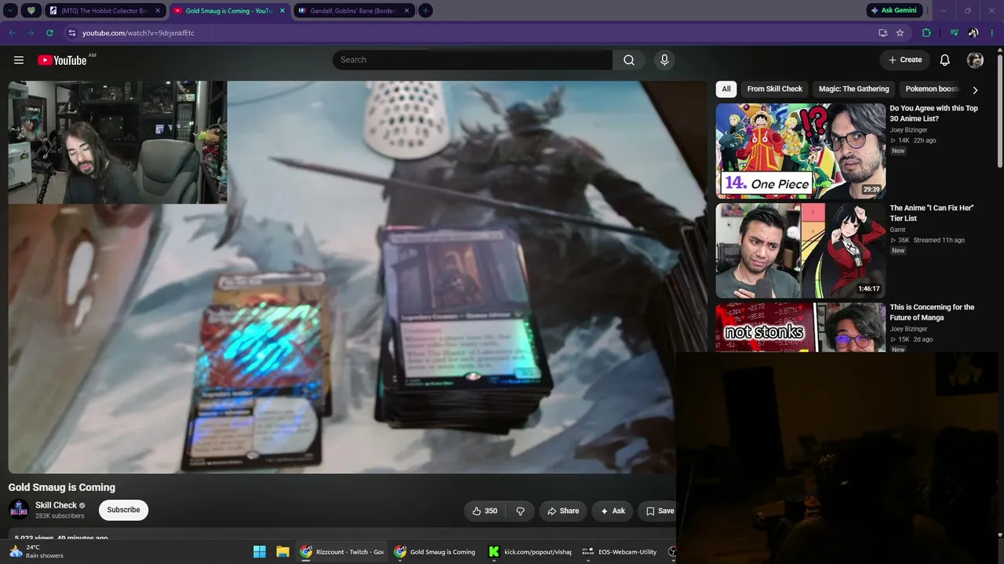Switch to Rizzcount - Twitch window in taskbar
The width and height of the screenshot is (1004, 564).
[342, 551]
